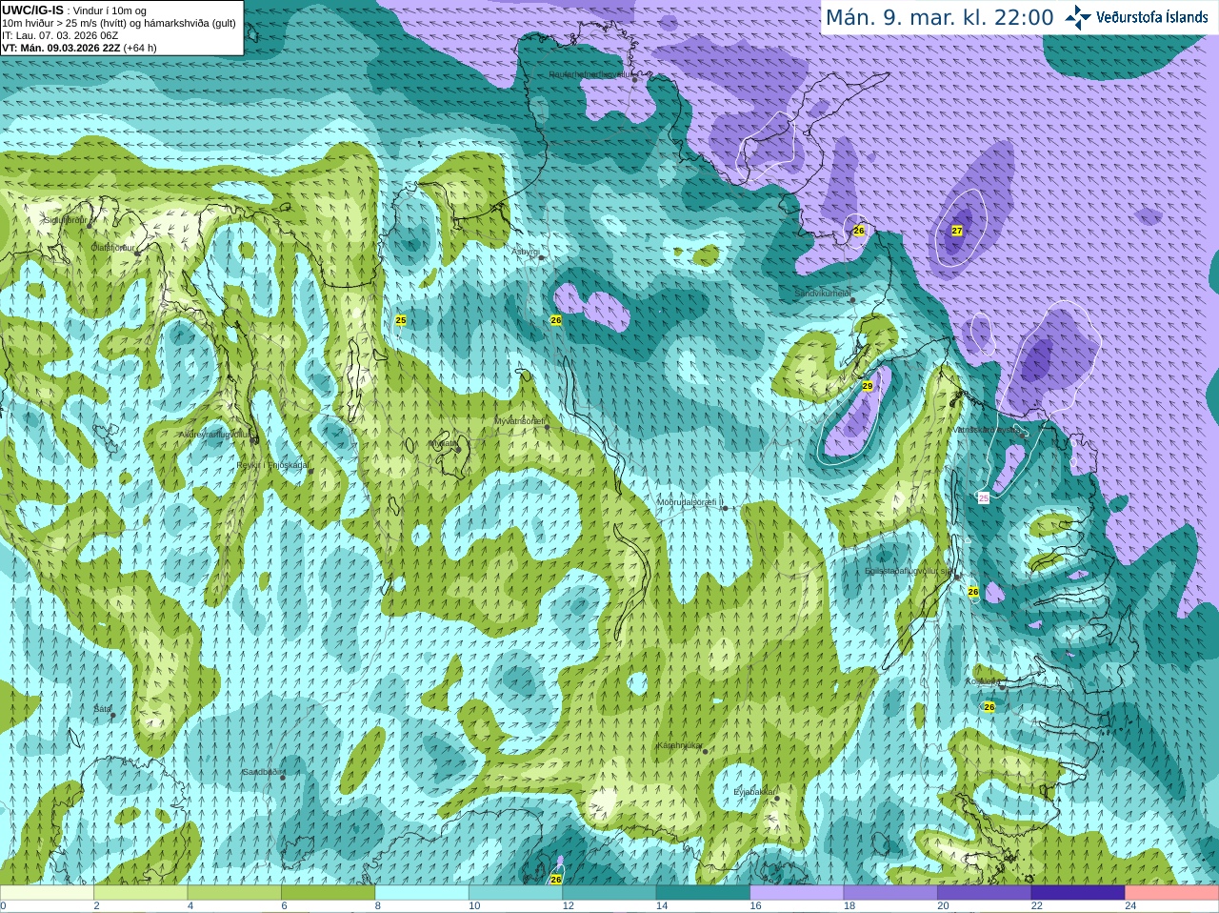Screen dimensions: 1219x913
Task: Select the 6–8 m/s green legend colour
Action: [x=328, y=893]
